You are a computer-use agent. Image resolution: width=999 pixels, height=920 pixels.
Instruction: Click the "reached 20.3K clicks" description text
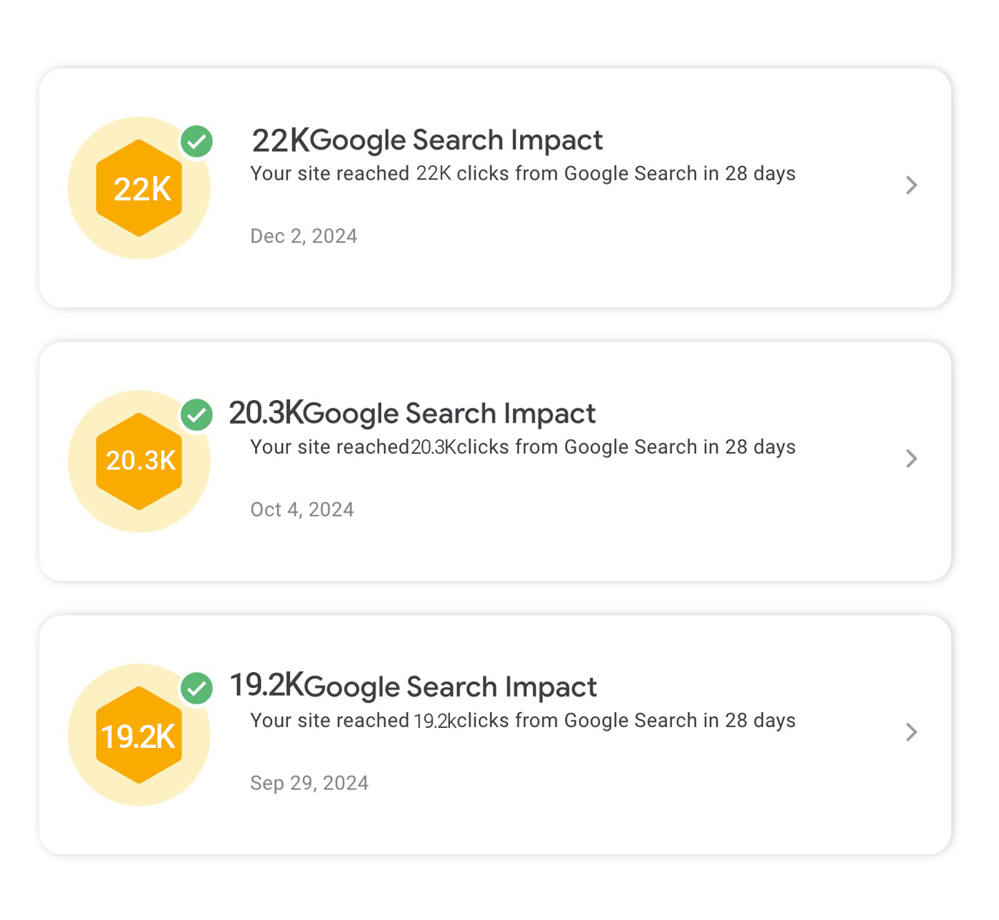[x=522, y=447]
